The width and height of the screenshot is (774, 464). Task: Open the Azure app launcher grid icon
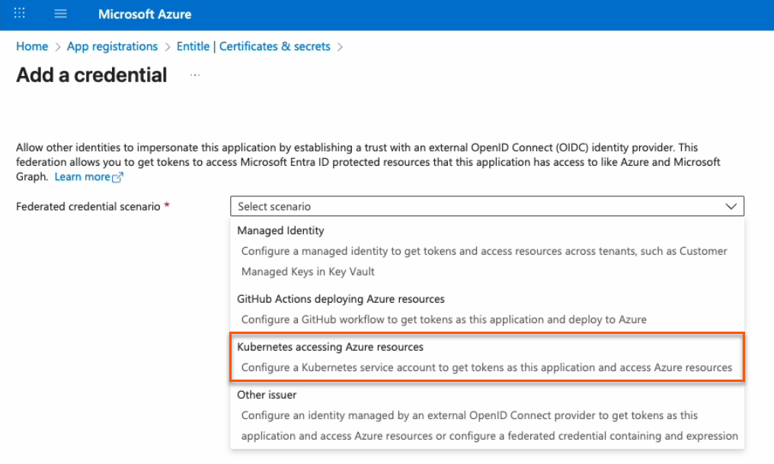[19, 14]
